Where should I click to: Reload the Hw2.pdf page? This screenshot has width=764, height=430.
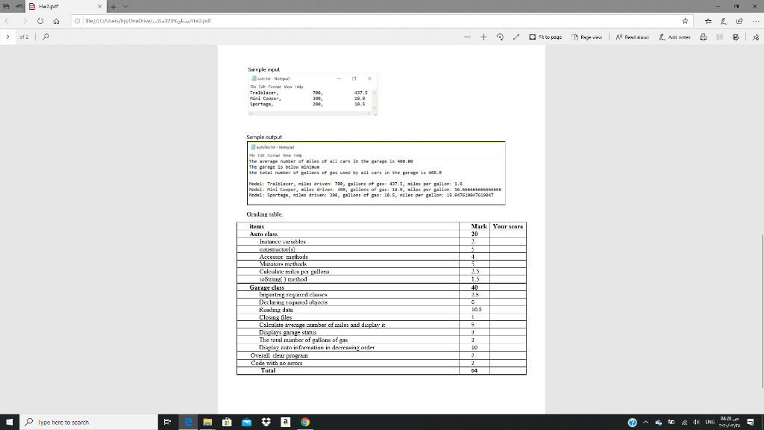pos(40,21)
